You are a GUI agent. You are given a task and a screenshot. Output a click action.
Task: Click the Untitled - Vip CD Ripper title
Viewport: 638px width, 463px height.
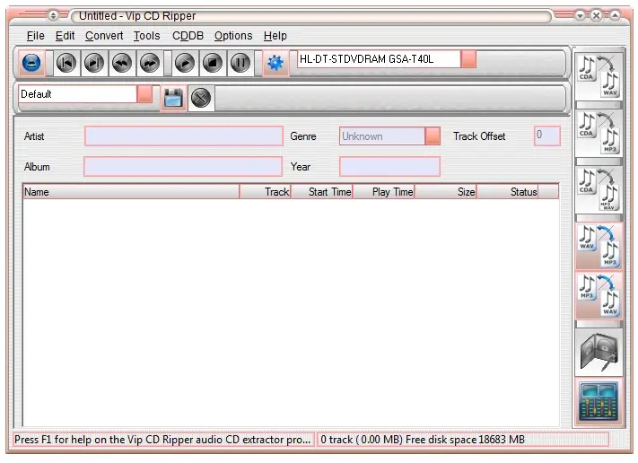click(137, 16)
